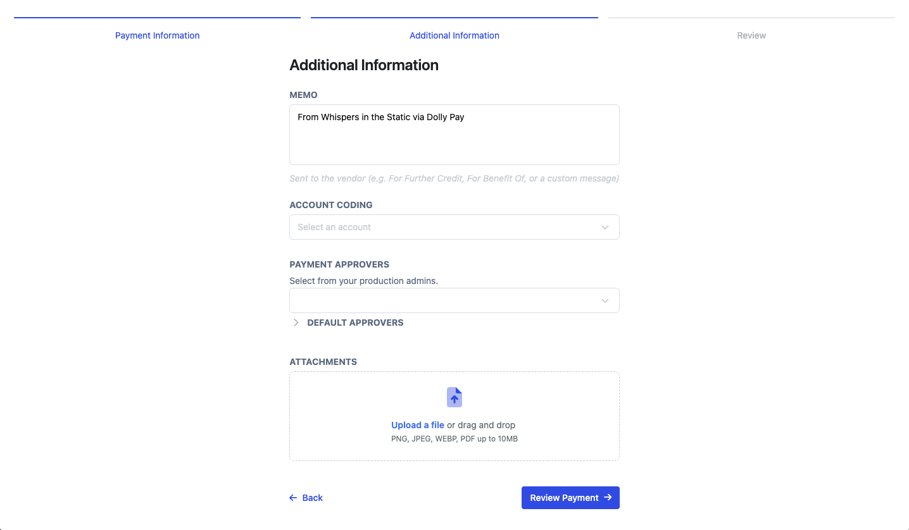
Task: Click the Back arrow icon
Action: tap(293, 498)
